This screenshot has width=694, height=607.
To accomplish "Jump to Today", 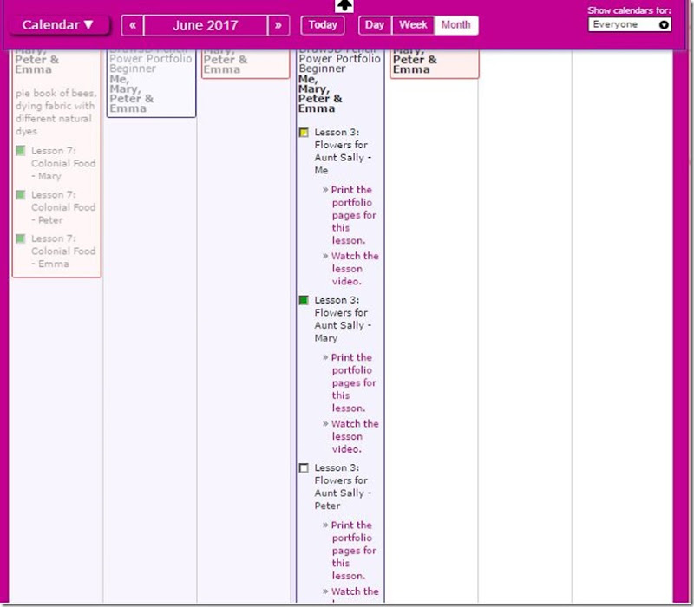I will coord(323,25).
